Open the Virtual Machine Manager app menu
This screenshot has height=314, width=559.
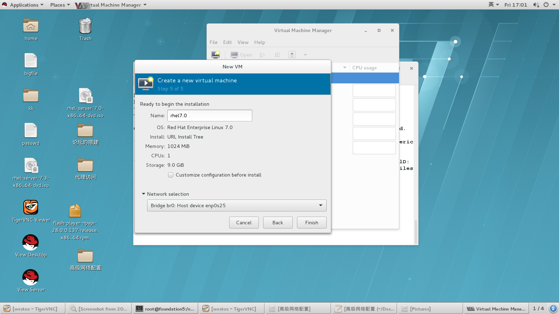[x=111, y=5]
